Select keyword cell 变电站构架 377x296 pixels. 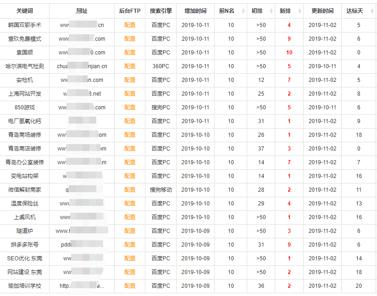[24, 176]
